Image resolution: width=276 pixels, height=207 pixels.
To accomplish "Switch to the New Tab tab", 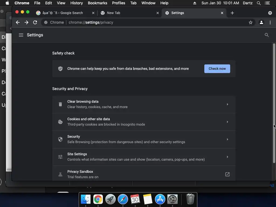I will (130, 13).
